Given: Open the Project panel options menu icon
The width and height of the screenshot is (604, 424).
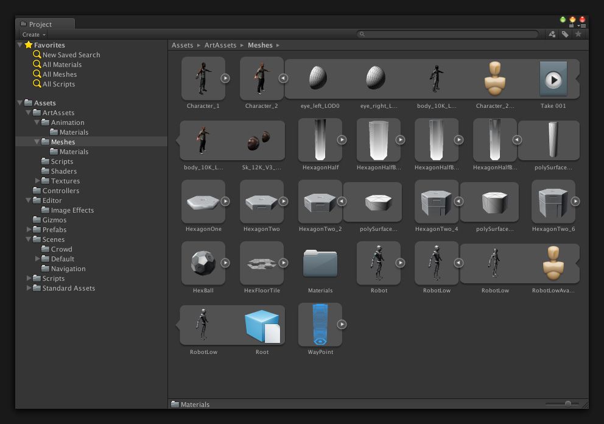Looking at the screenshot, I should coord(582,26).
